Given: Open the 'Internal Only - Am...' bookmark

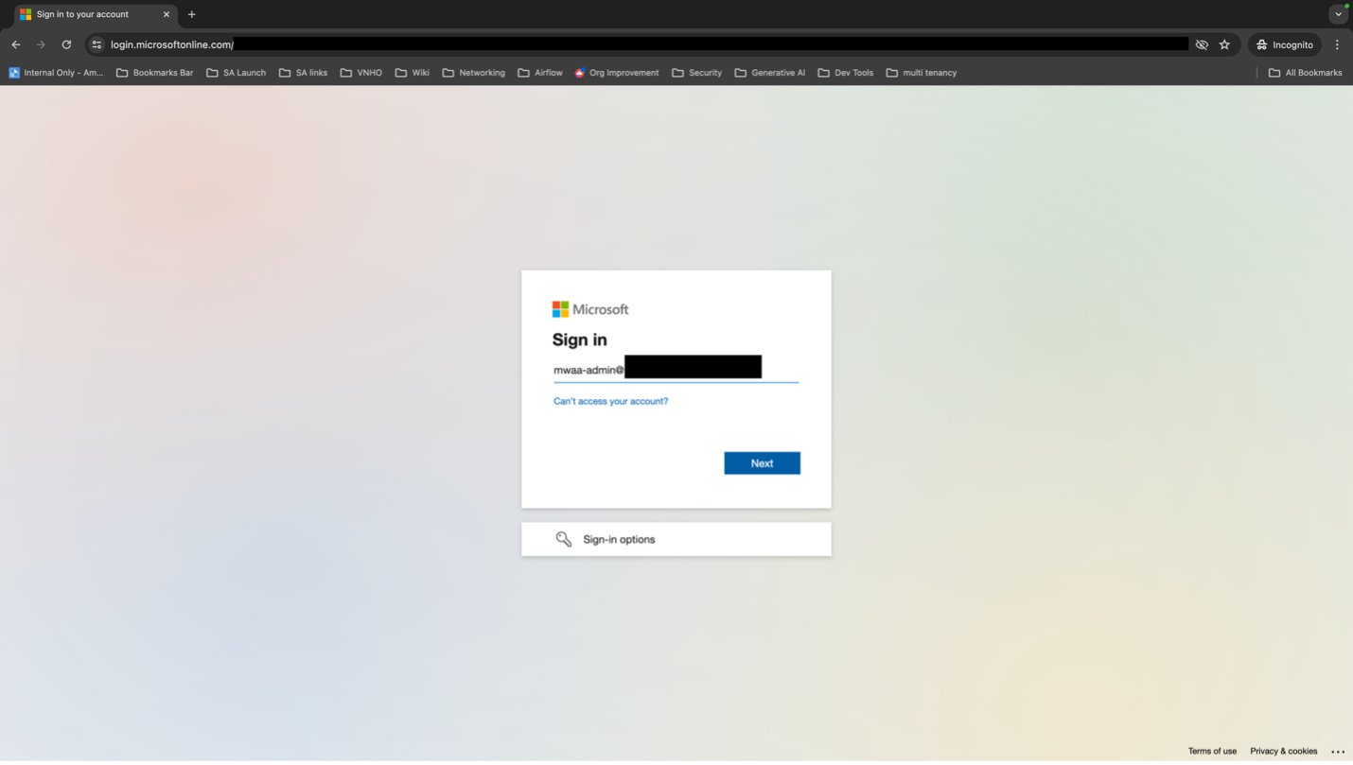Looking at the screenshot, I should (x=56, y=73).
